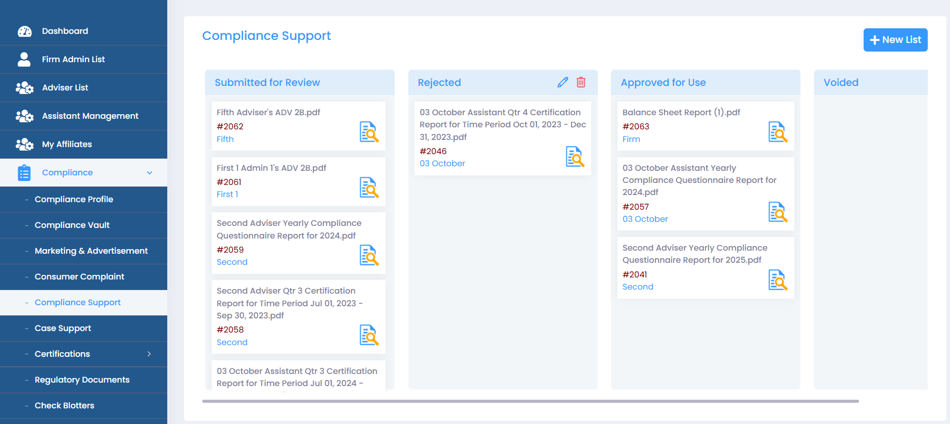The image size is (950, 424).
Task: Preview document #2041 in Approved for Use
Action: tap(778, 280)
